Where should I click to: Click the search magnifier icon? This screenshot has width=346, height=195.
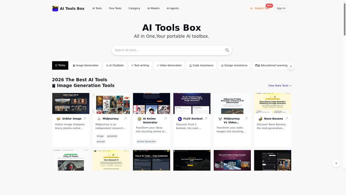[x=227, y=50]
